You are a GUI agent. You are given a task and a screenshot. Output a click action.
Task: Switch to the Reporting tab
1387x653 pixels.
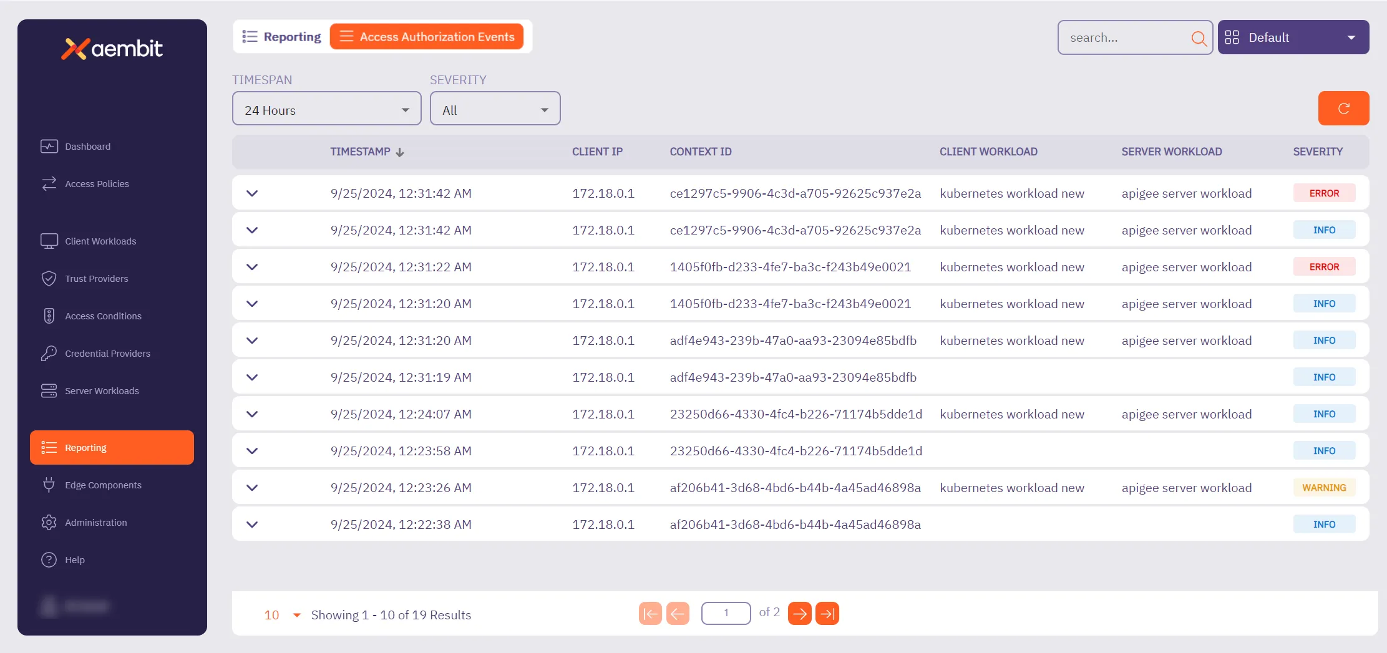(281, 37)
